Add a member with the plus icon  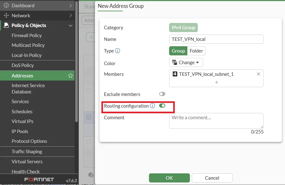pyautogui.click(x=216, y=82)
